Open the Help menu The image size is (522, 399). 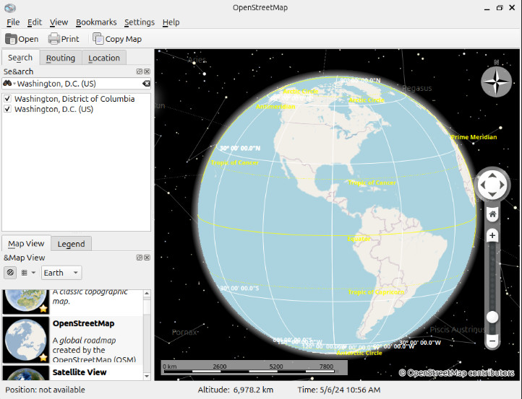pyautogui.click(x=171, y=22)
